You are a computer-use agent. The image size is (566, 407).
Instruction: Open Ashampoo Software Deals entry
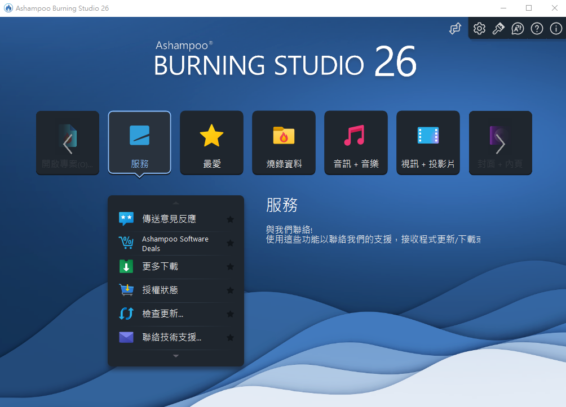tap(176, 243)
